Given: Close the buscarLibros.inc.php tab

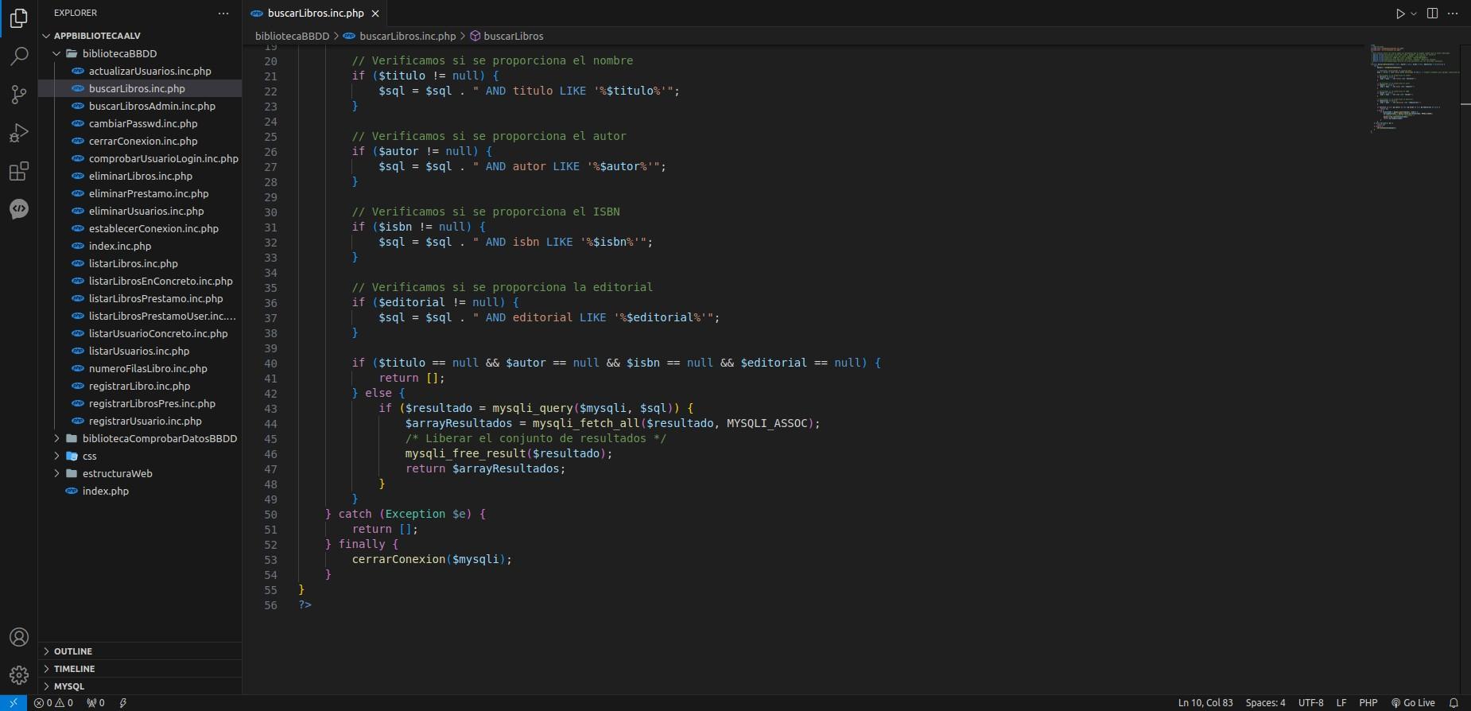Looking at the screenshot, I should [x=375, y=14].
